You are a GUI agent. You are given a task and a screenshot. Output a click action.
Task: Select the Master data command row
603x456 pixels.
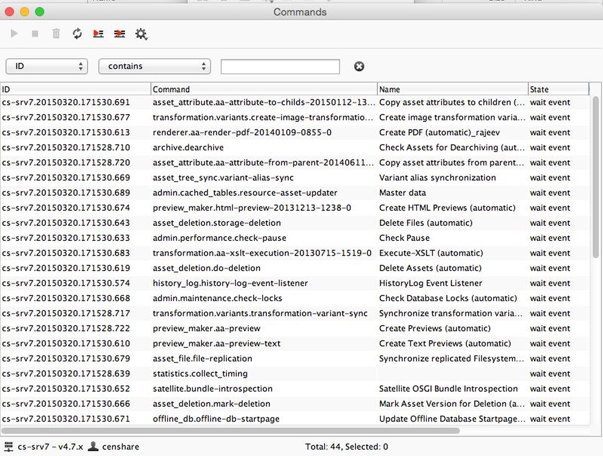tap(402, 193)
